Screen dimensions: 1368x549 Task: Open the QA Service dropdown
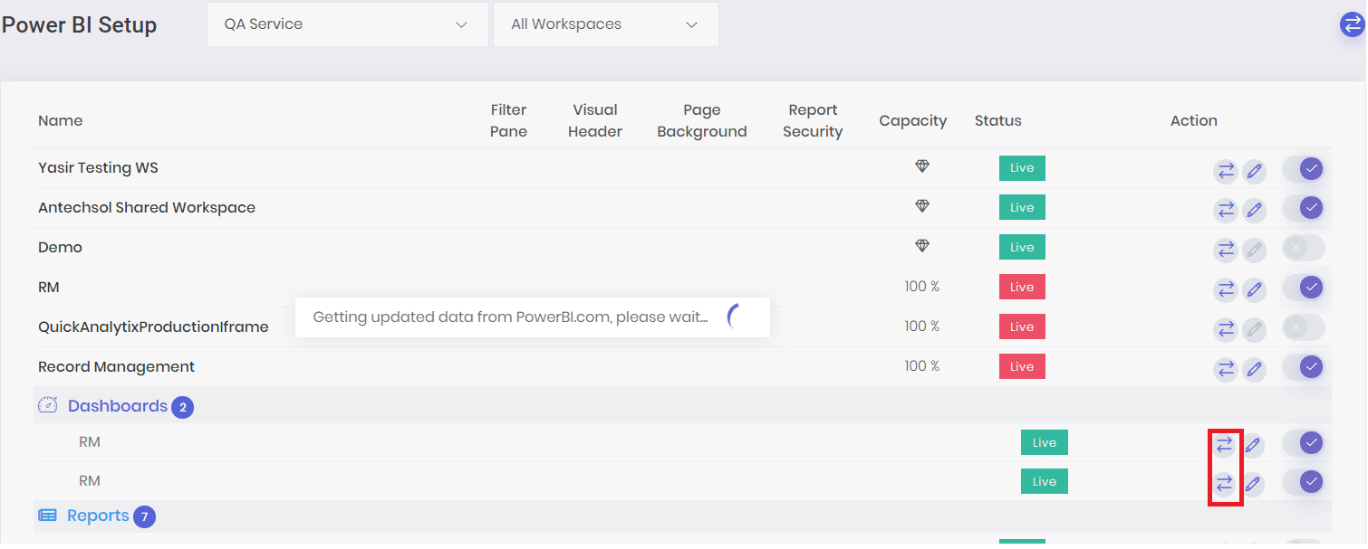(347, 24)
